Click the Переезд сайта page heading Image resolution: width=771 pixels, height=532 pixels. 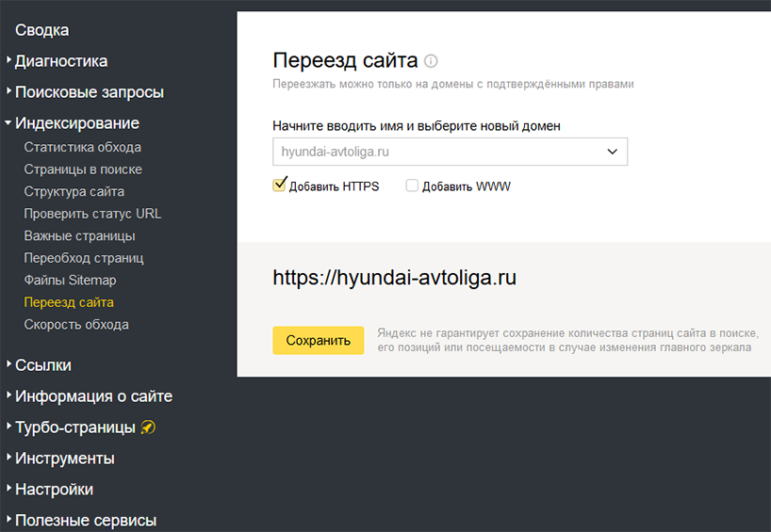point(345,60)
